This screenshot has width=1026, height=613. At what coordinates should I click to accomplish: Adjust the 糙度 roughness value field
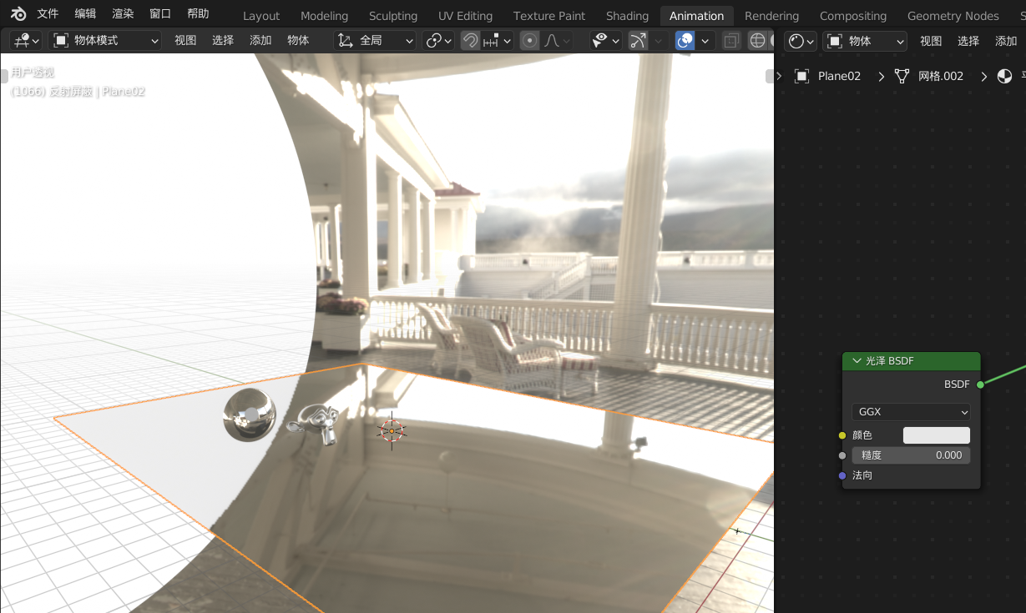(x=911, y=455)
